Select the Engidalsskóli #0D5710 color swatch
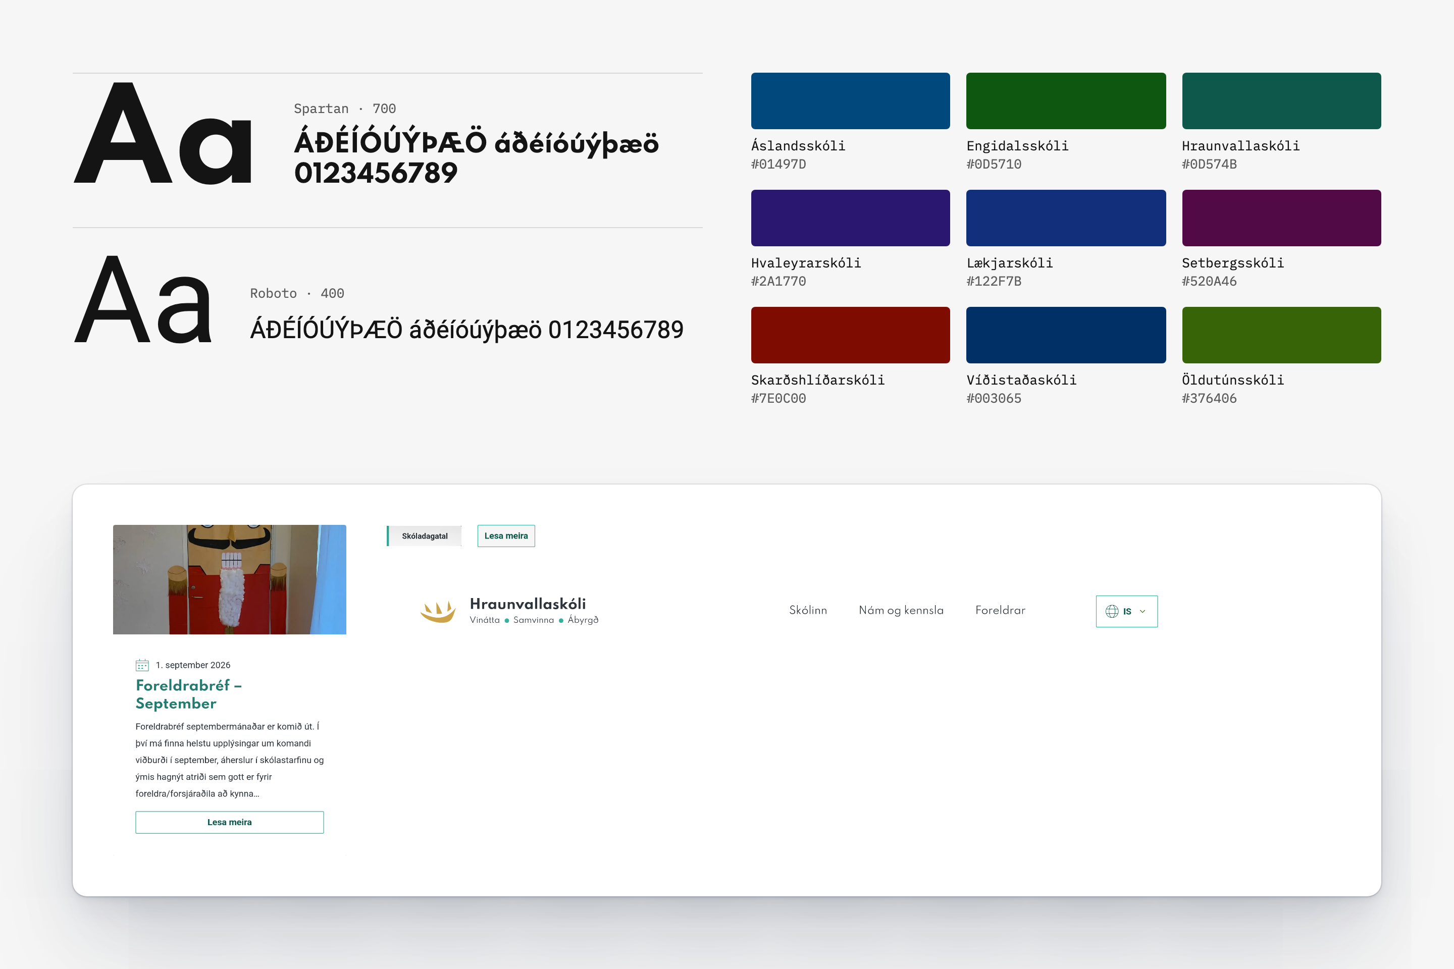This screenshot has height=969, width=1454. pos(1066,101)
